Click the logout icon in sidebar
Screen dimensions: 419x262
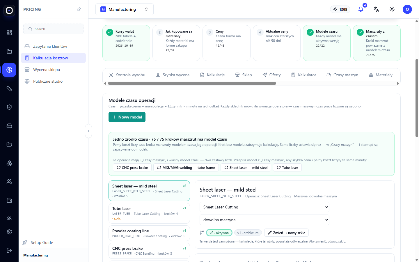(9, 250)
